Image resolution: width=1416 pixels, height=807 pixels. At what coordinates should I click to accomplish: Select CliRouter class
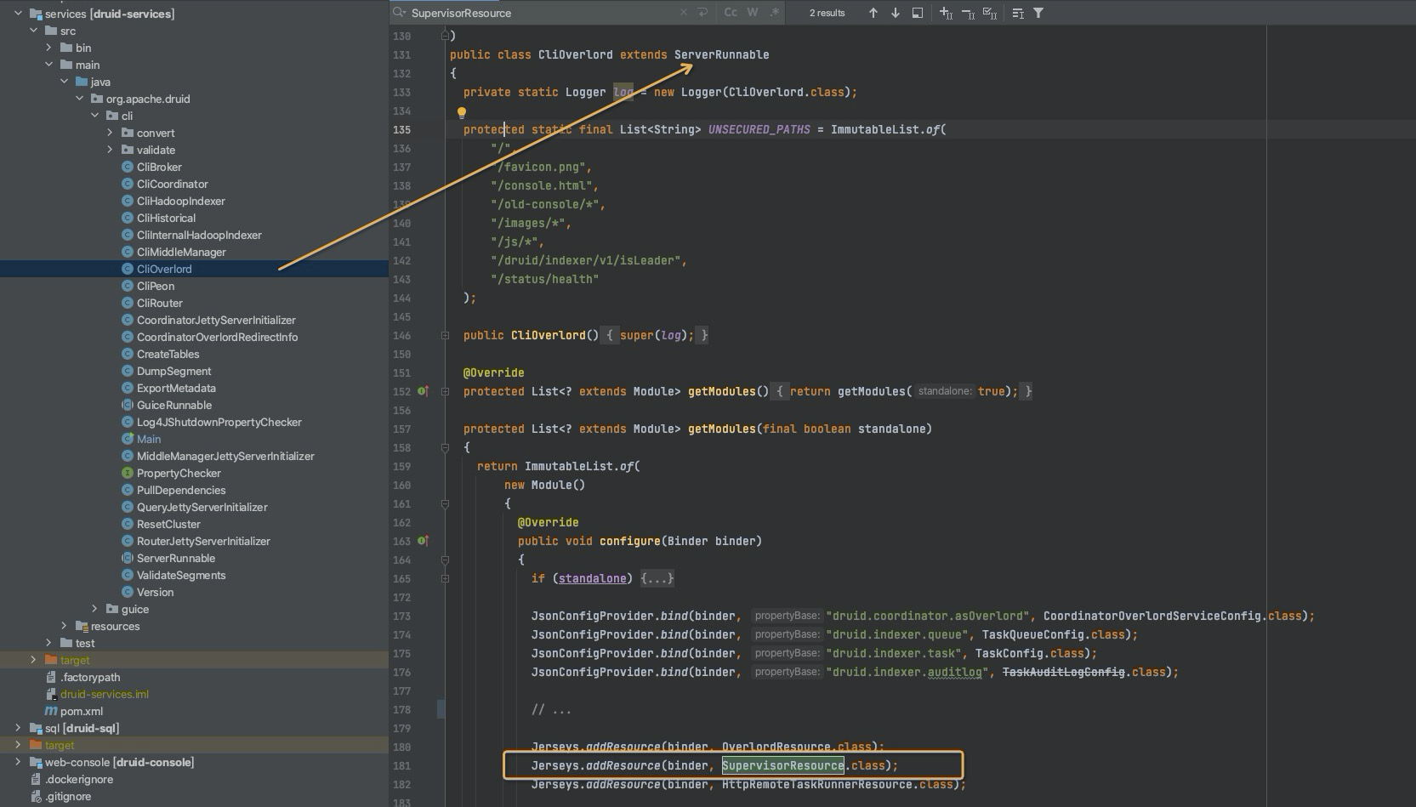click(x=160, y=303)
